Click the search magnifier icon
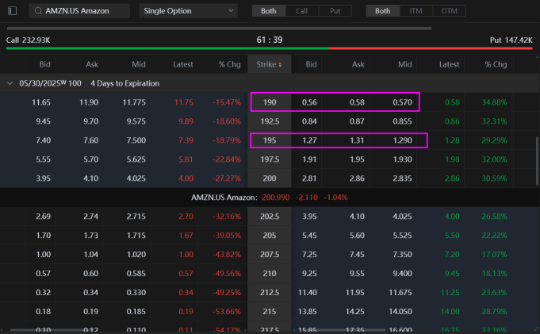This screenshot has width=540, height=334. 38,10
